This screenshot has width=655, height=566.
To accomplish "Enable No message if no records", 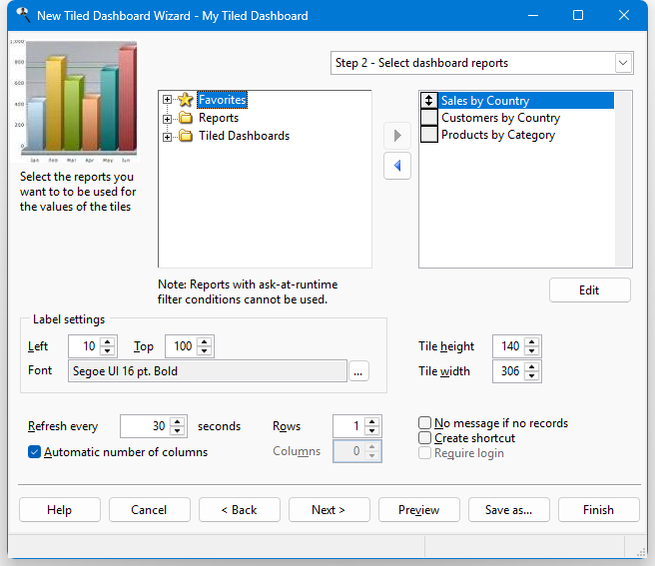I will coord(425,423).
